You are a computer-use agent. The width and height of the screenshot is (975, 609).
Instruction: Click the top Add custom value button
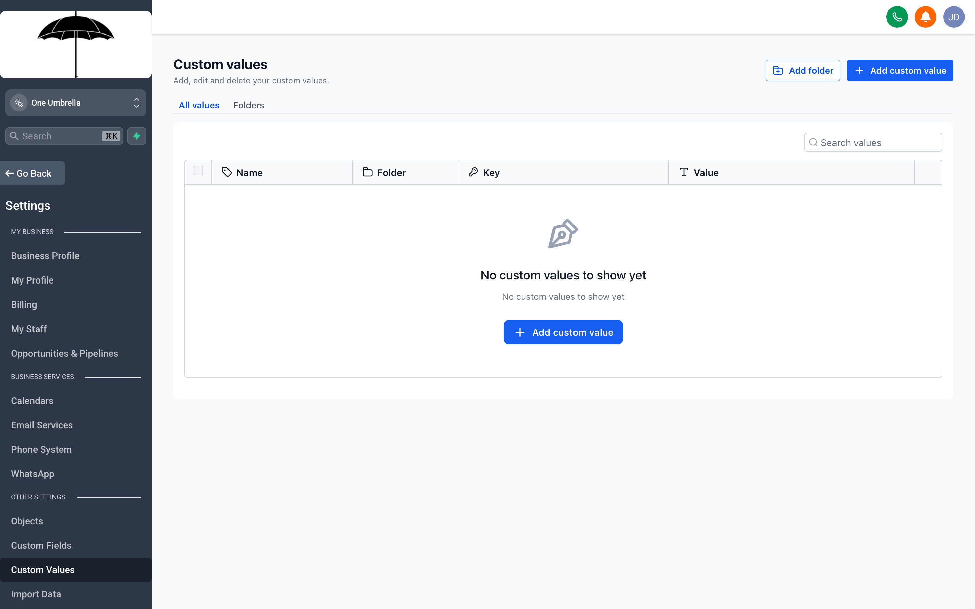[x=900, y=70]
